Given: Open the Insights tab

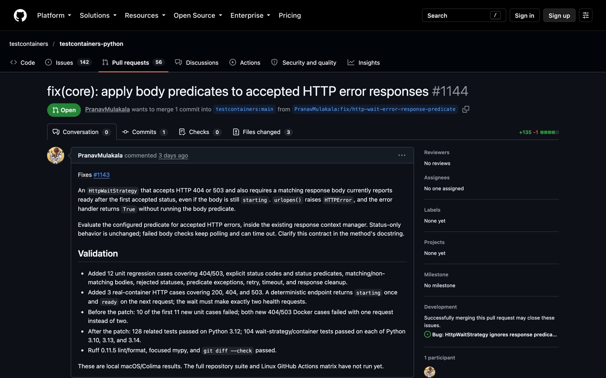Looking at the screenshot, I should [x=364, y=63].
